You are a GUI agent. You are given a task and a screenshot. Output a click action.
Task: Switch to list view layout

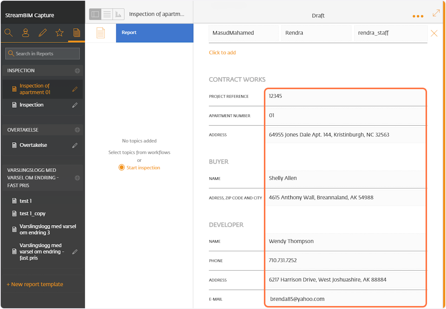[107, 14]
